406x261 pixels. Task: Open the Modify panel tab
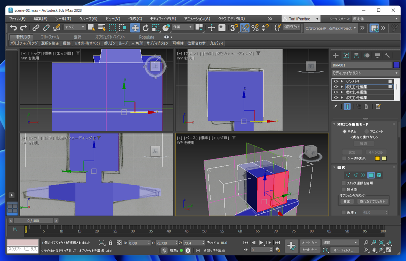(346, 56)
